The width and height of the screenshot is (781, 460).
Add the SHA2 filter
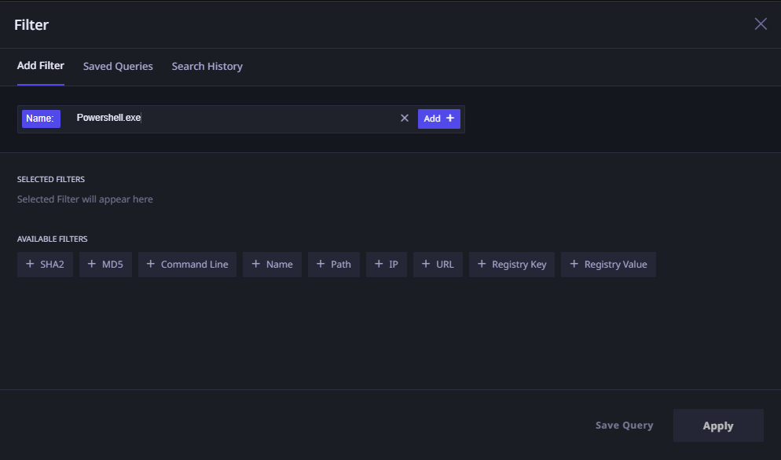click(45, 265)
